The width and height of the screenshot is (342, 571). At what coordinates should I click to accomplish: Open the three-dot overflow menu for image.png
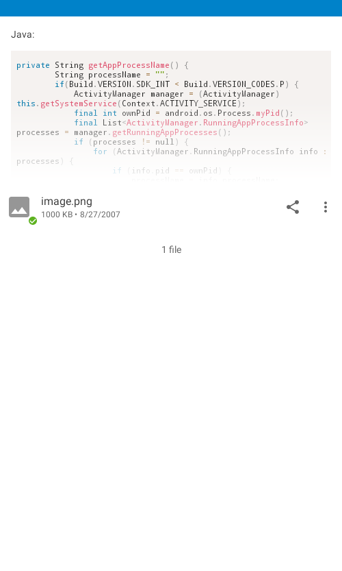(x=326, y=207)
